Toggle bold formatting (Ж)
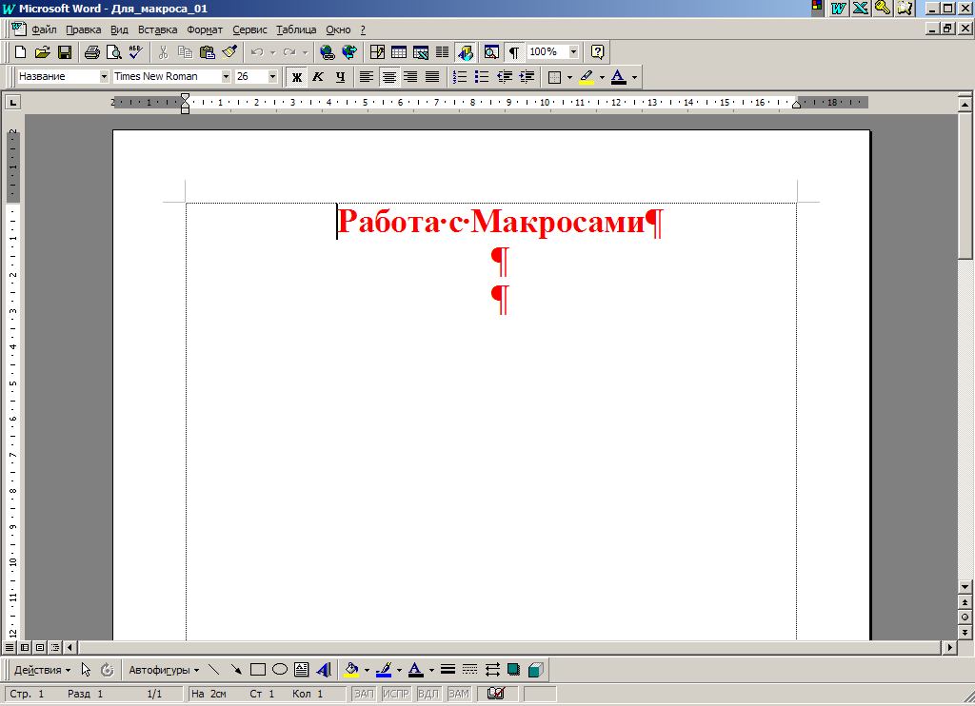Image resolution: width=975 pixels, height=706 pixels. click(x=297, y=77)
